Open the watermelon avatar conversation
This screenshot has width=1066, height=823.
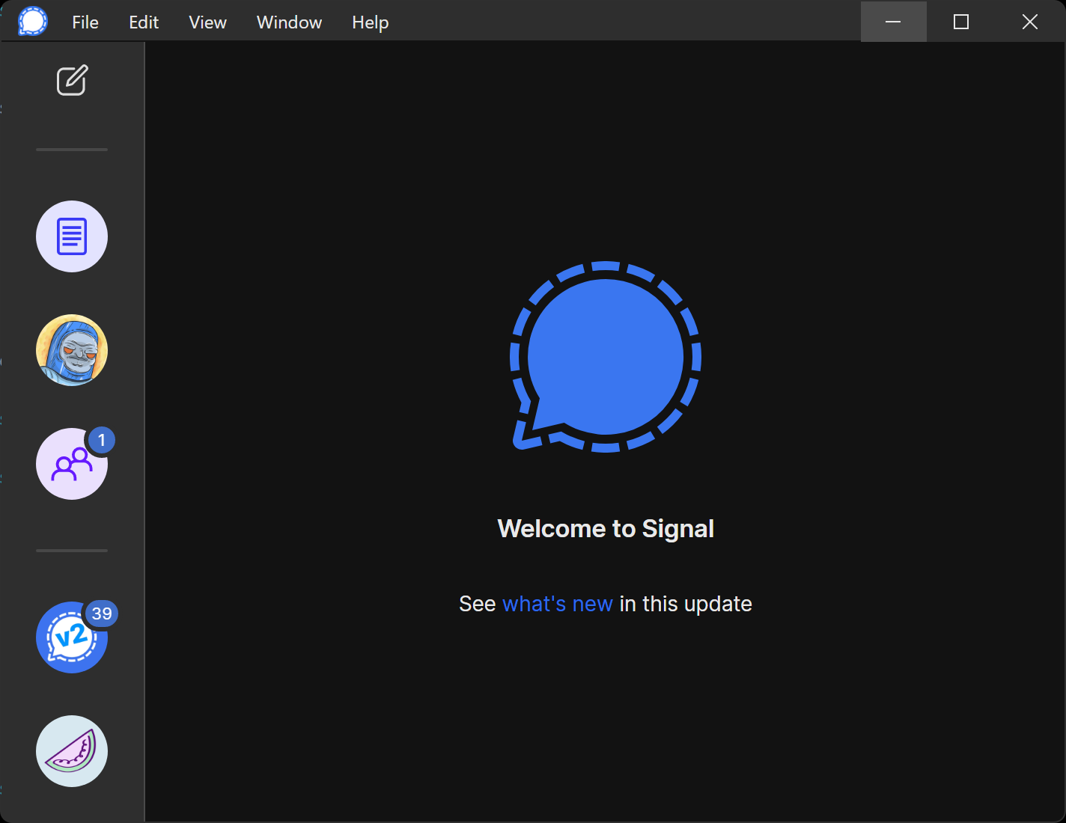point(72,751)
